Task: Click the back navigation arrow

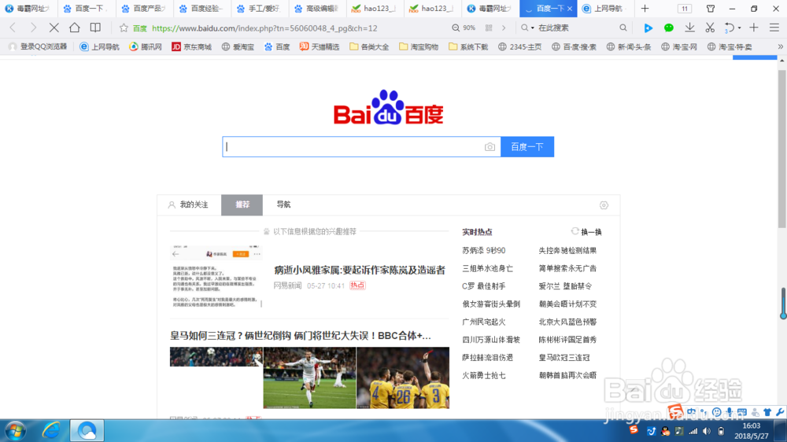Action: 13,28
